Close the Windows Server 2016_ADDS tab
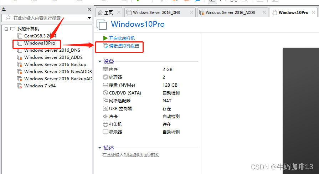Screen dimensions: 319x174 click(264, 12)
